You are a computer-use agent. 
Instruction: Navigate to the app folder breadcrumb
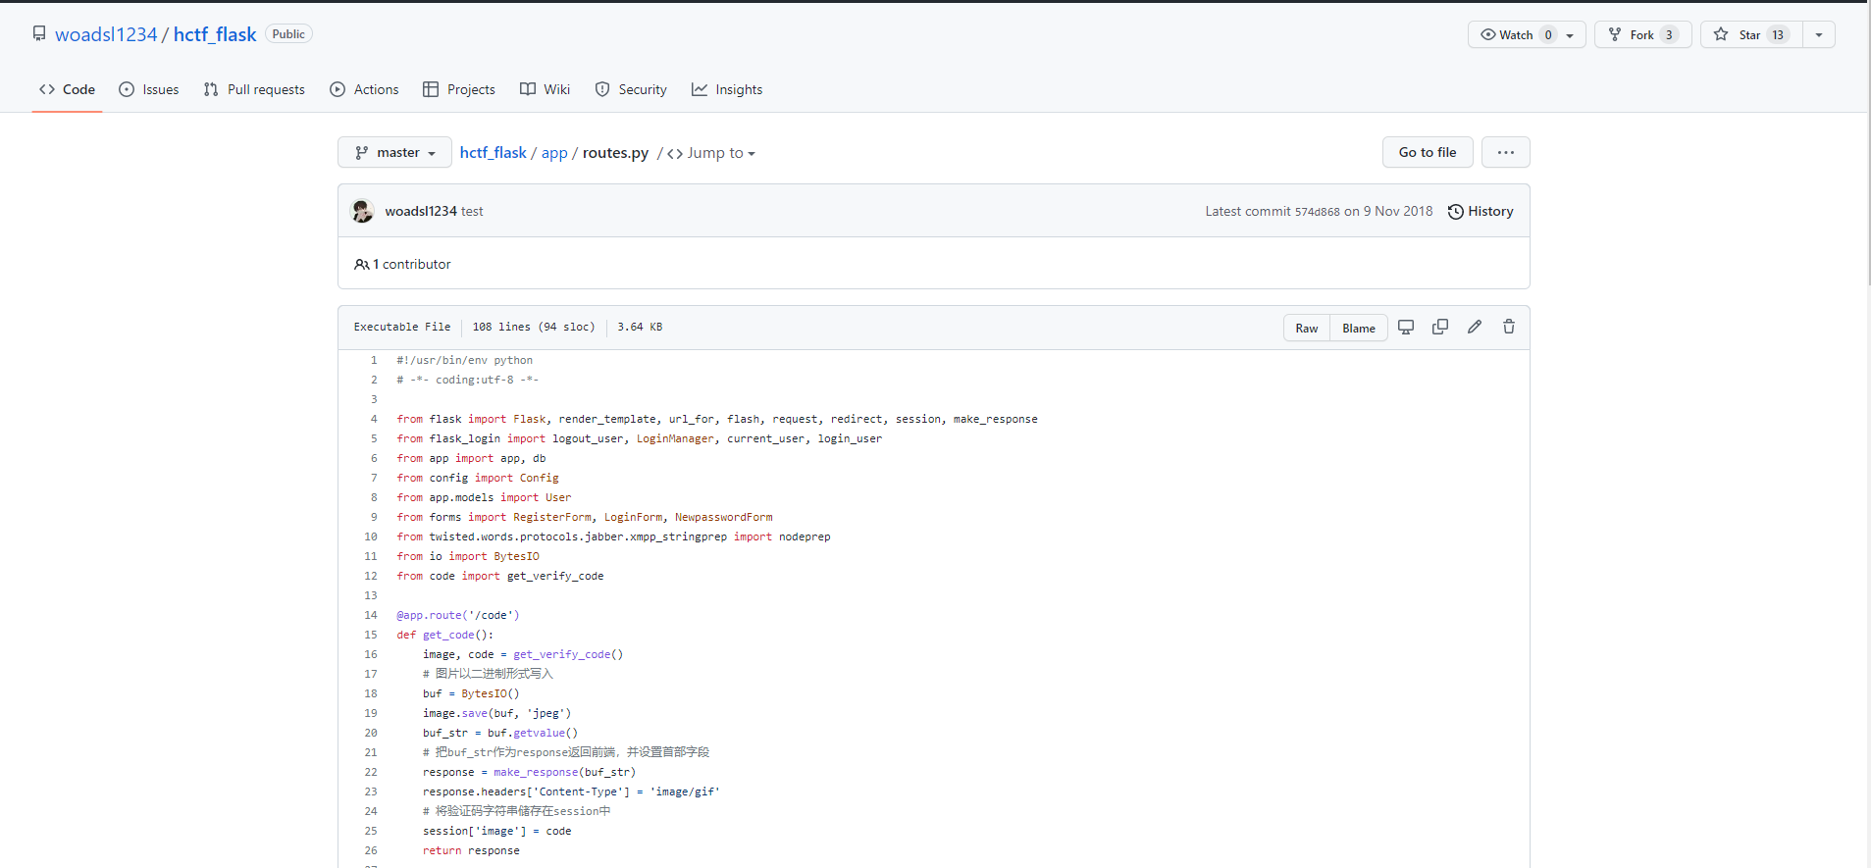pos(554,153)
